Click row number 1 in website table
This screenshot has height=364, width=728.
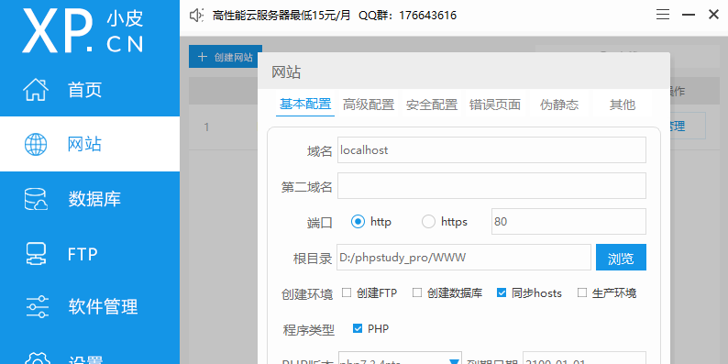[x=206, y=127]
